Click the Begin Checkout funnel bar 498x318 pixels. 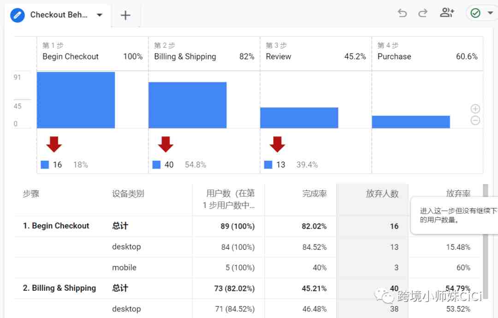(x=76, y=100)
